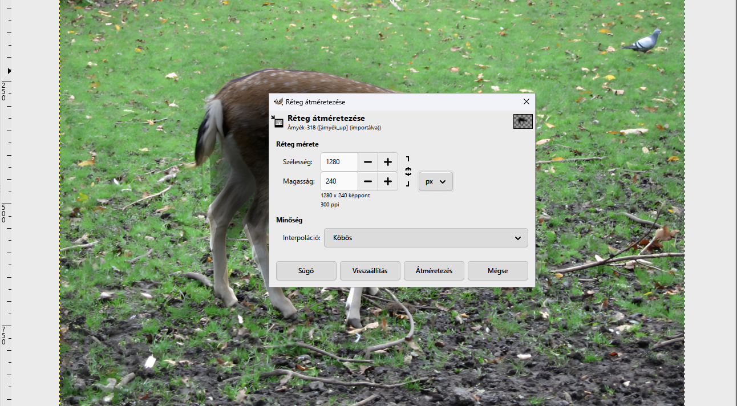737x406 pixels.
Task: Click the "Réteg mérete" section heading
Action: [297, 144]
